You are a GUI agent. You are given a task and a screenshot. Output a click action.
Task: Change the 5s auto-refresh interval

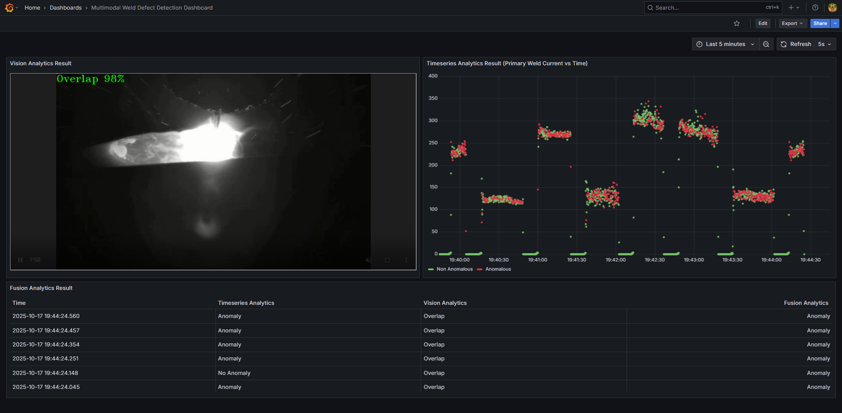(x=824, y=44)
